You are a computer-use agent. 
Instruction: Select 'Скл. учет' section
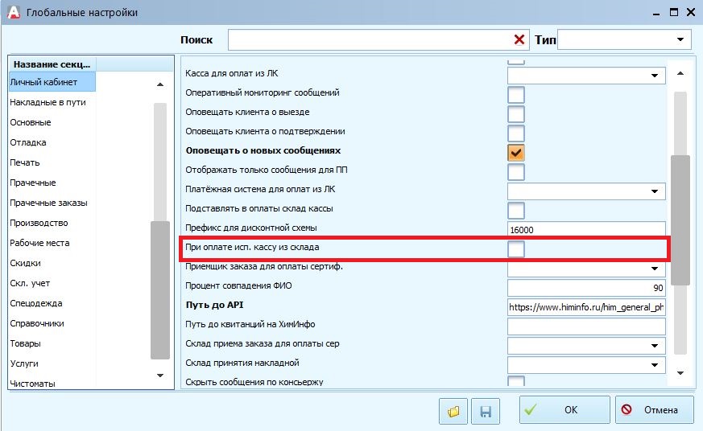pos(30,284)
